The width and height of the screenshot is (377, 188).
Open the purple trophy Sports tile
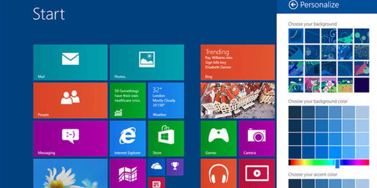[175, 167]
